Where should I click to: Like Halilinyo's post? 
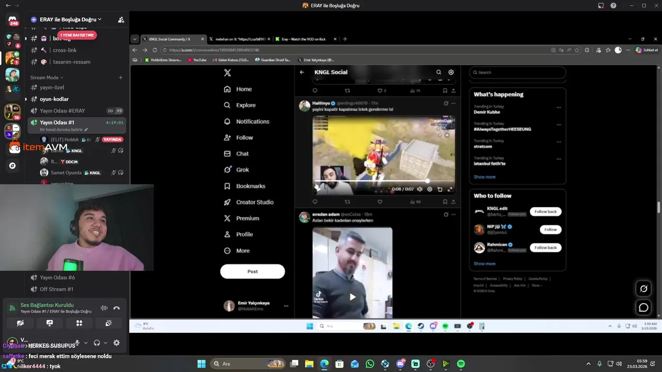tap(380, 202)
